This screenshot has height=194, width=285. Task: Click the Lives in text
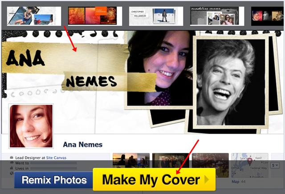click(x=22, y=168)
